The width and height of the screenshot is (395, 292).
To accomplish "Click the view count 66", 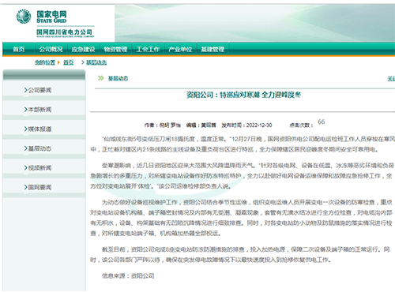I will tap(322, 122).
